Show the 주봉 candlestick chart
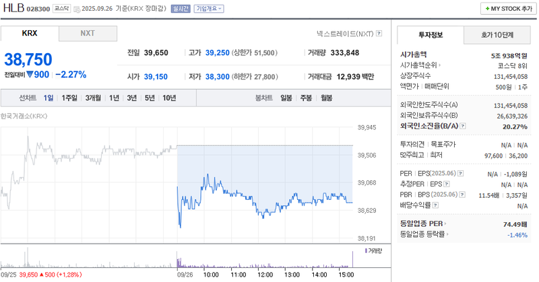539x282 pixels. click(x=306, y=98)
